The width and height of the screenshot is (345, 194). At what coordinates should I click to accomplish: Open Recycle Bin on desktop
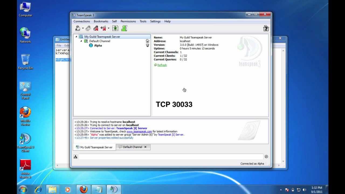click(x=25, y=62)
